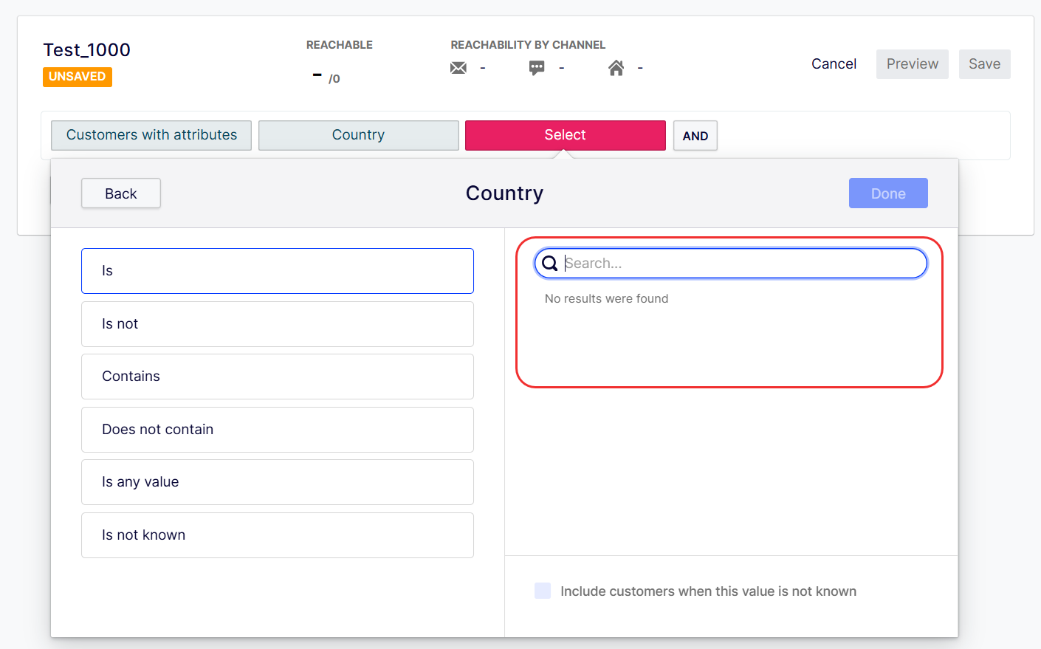Choose "Is any value" option

[x=277, y=482]
